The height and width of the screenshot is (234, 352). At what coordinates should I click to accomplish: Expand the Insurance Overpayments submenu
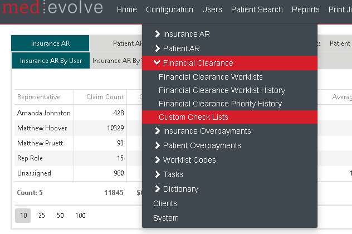(207, 131)
